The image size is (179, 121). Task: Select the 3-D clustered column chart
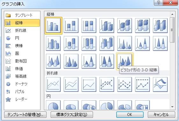107,25
